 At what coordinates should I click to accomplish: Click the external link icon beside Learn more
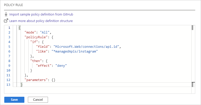click(6, 21)
